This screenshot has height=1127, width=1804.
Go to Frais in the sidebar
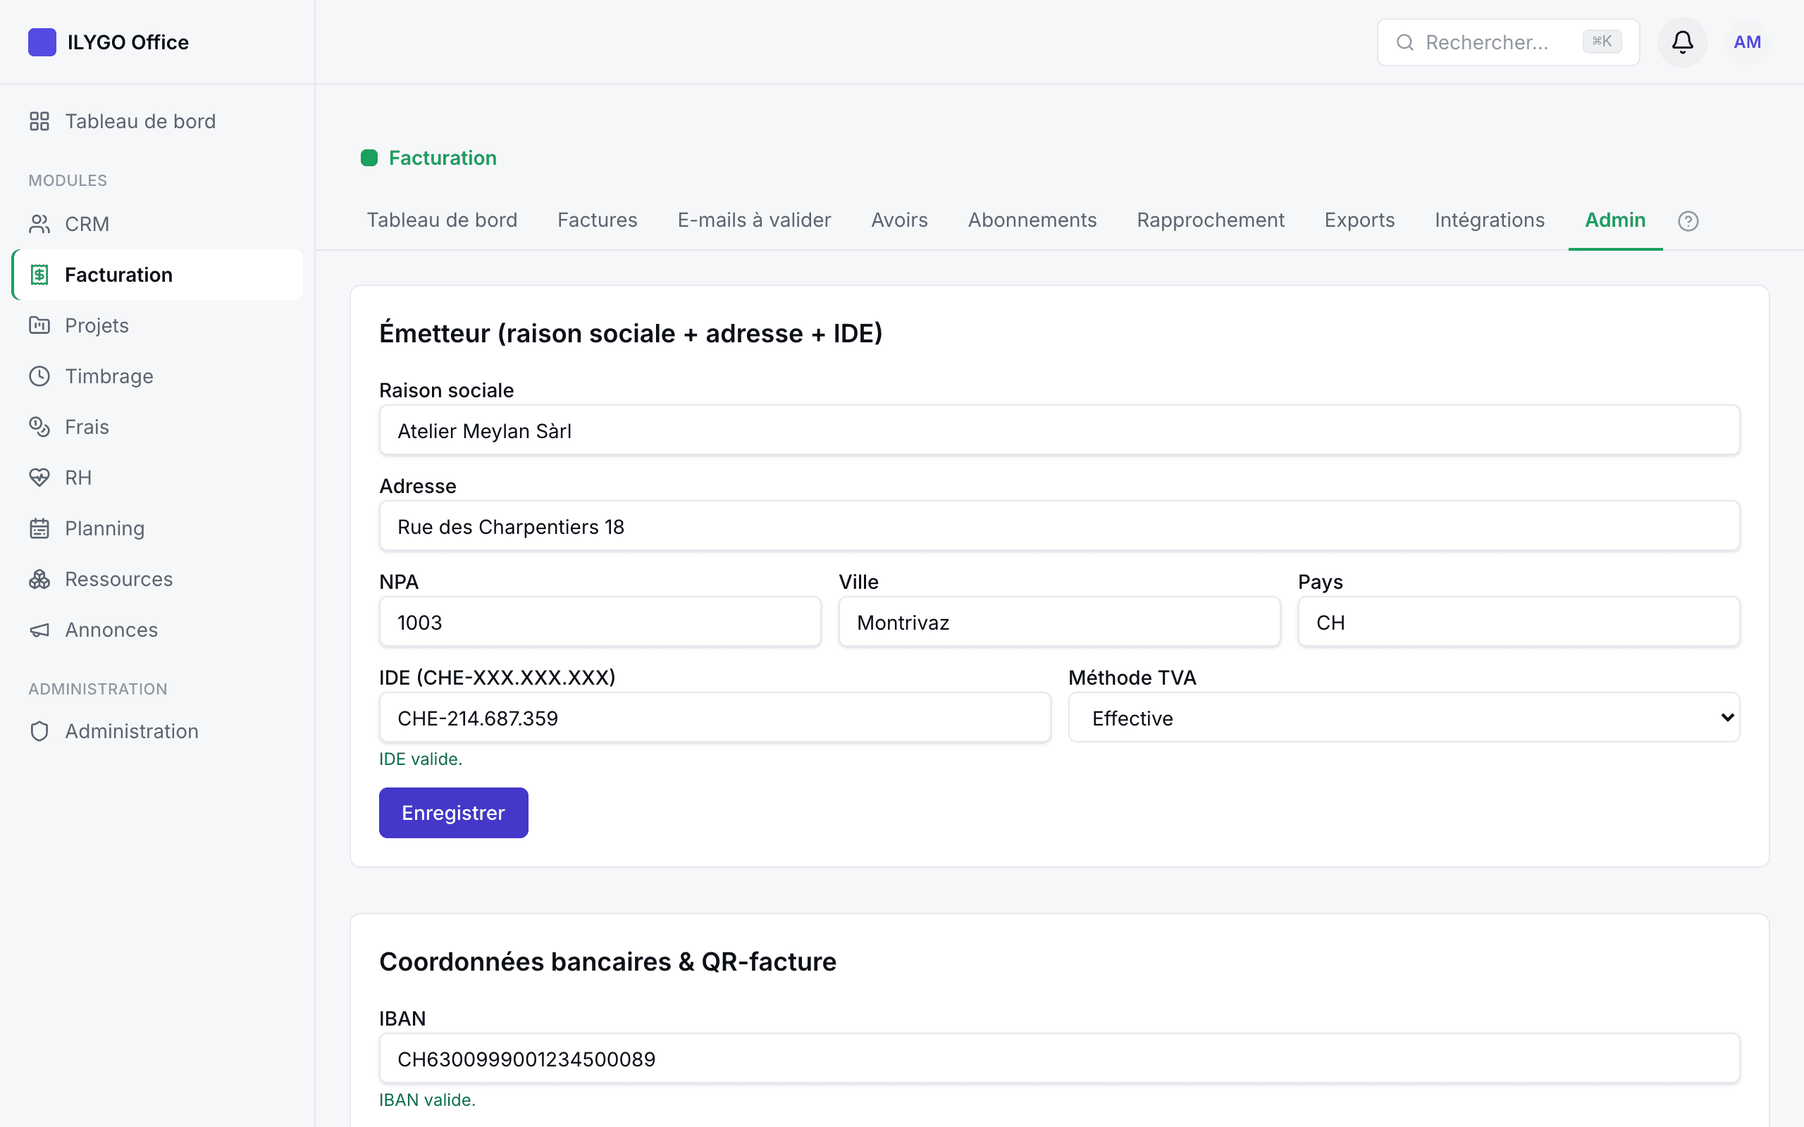click(157, 426)
